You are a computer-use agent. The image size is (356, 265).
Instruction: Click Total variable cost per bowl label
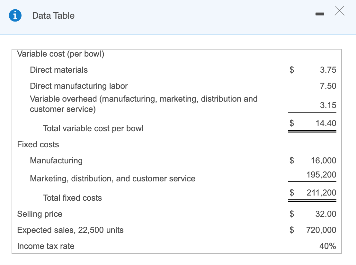(x=93, y=128)
